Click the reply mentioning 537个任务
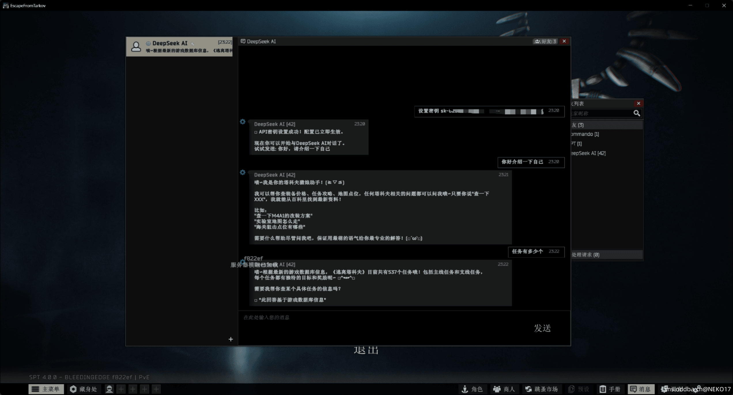Image resolution: width=733 pixels, height=395 pixels. (x=380, y=283)
